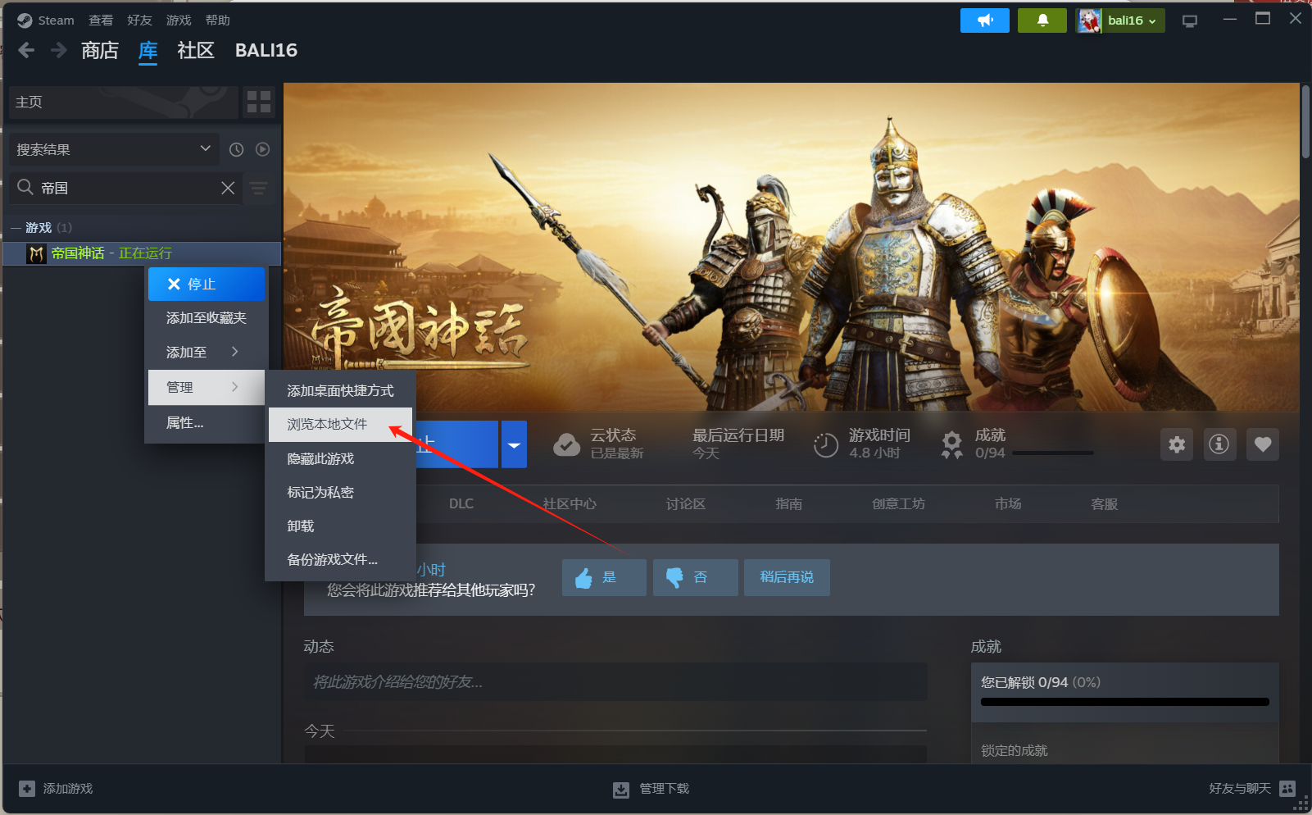Click the thumbs up 是 button
The height and width of the screenshot is (815, 1312).
[x=604, y=577]
